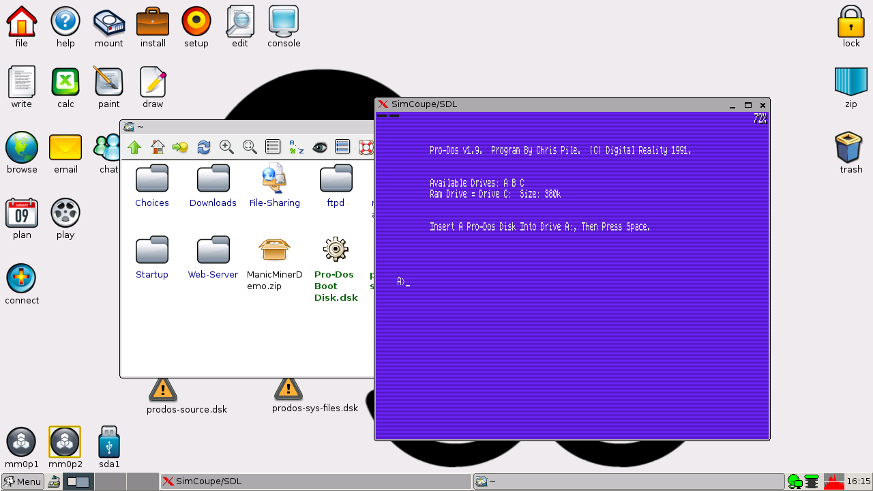
Task: Open the Downloads folder
Action: tap(213, 185)
